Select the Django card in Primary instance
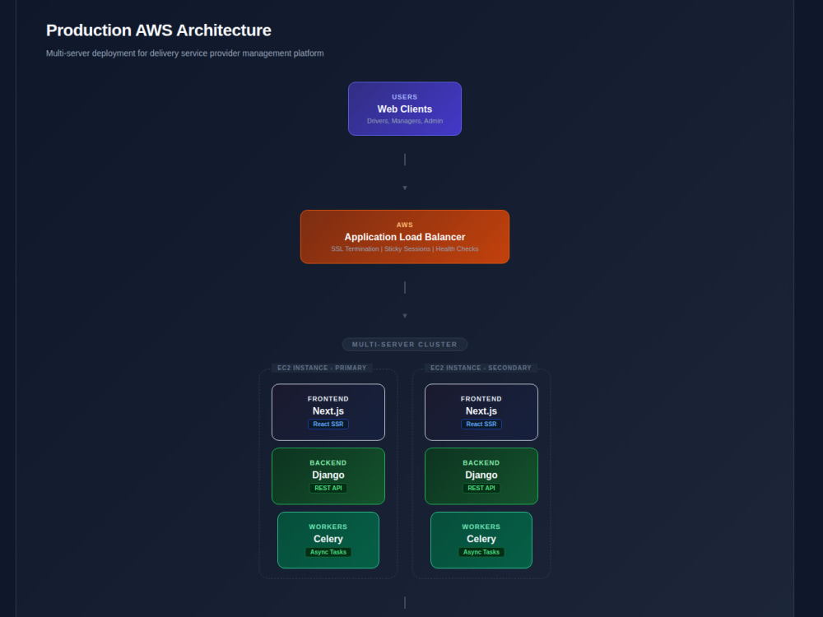823x617 pixels. coord(328,476)
